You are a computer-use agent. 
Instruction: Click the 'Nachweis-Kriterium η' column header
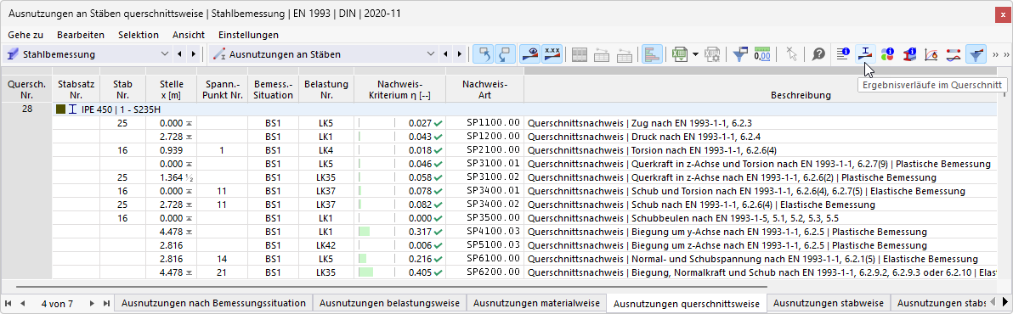400,90
